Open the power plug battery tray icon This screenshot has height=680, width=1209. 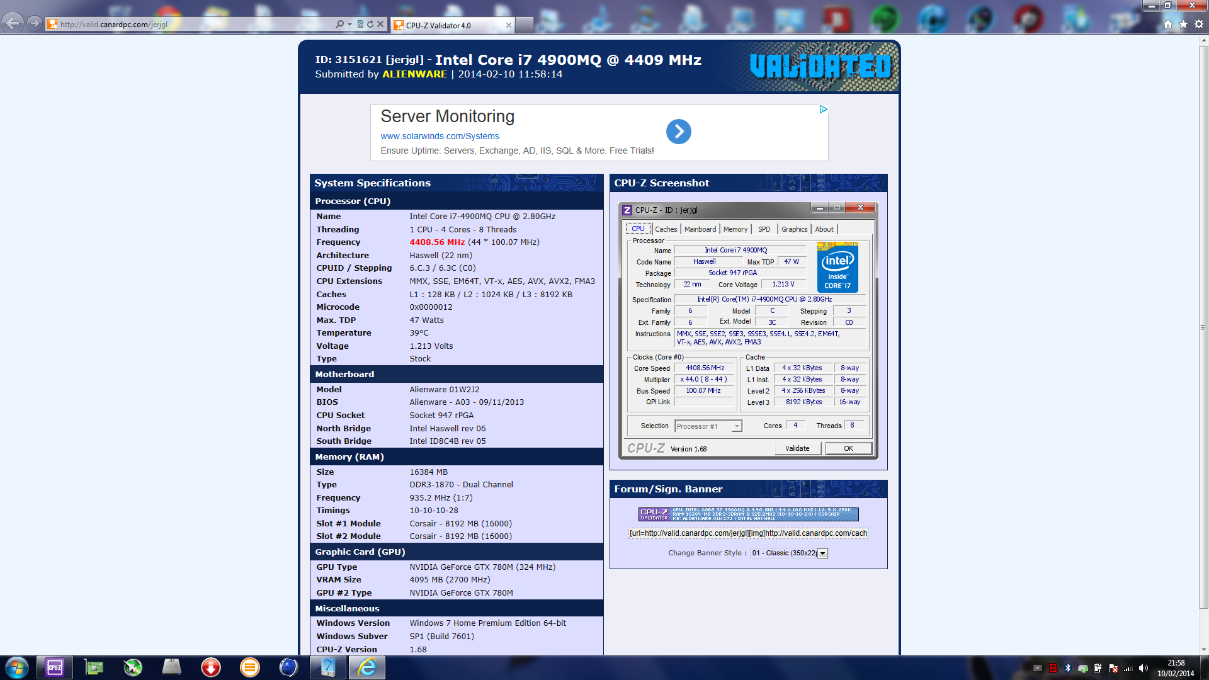coord(1098,668)
